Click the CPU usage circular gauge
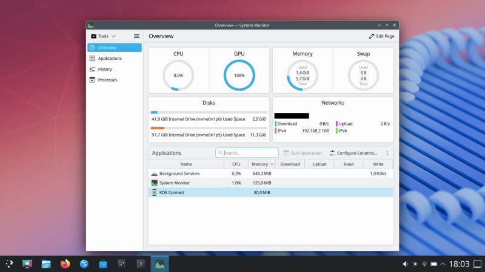The image size is (485, 272). (x=178, y=75)
